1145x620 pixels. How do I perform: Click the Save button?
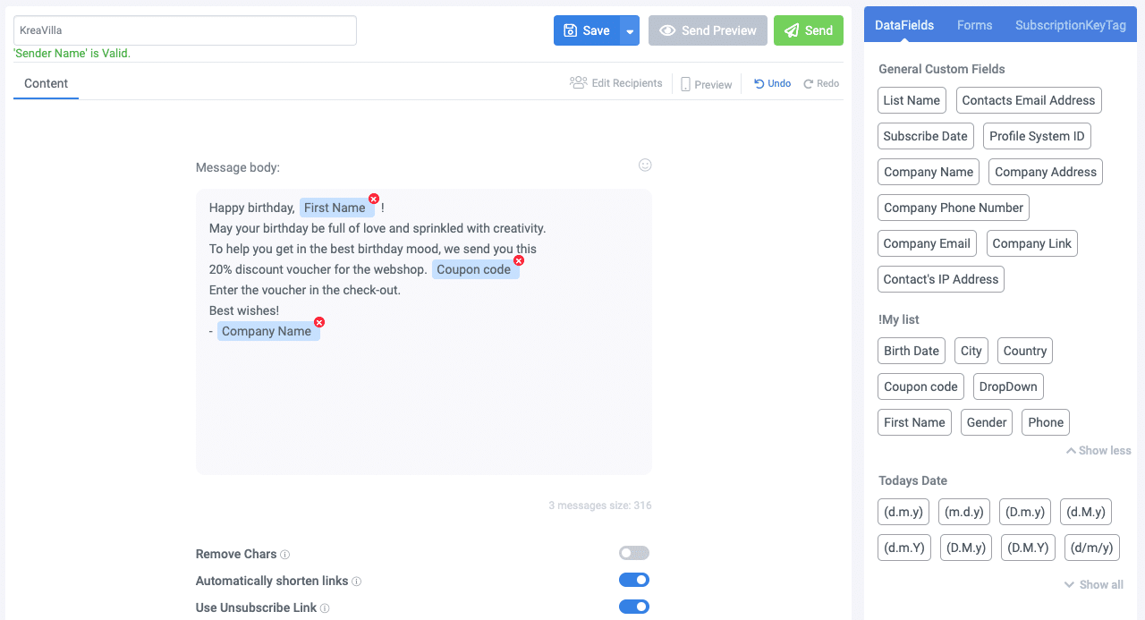coord(587,30)
